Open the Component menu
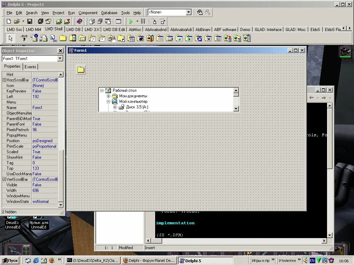The height and width of the screenshot is (265, 354). point(88,13)
